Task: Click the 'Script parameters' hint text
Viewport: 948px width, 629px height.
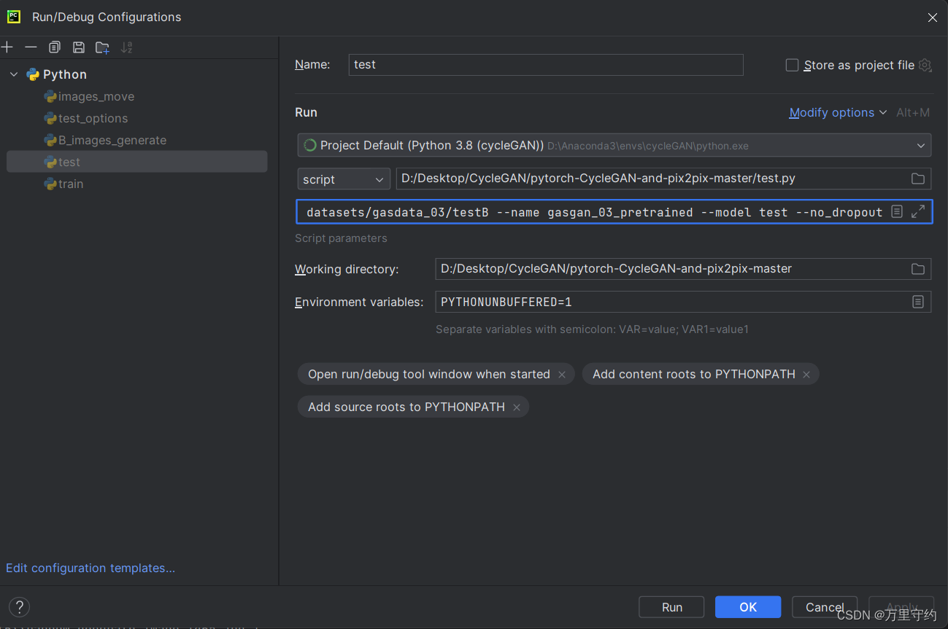Action: tap(341, 238)
